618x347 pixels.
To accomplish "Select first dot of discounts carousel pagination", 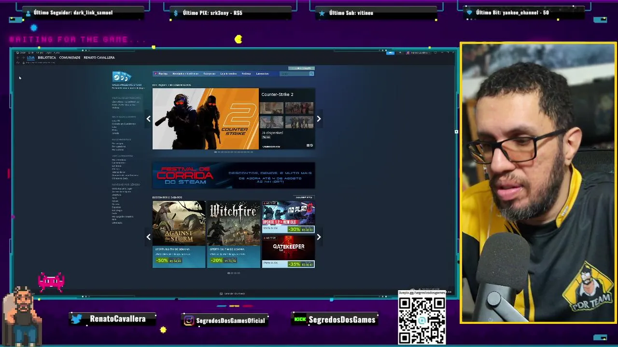I will 229,273.
